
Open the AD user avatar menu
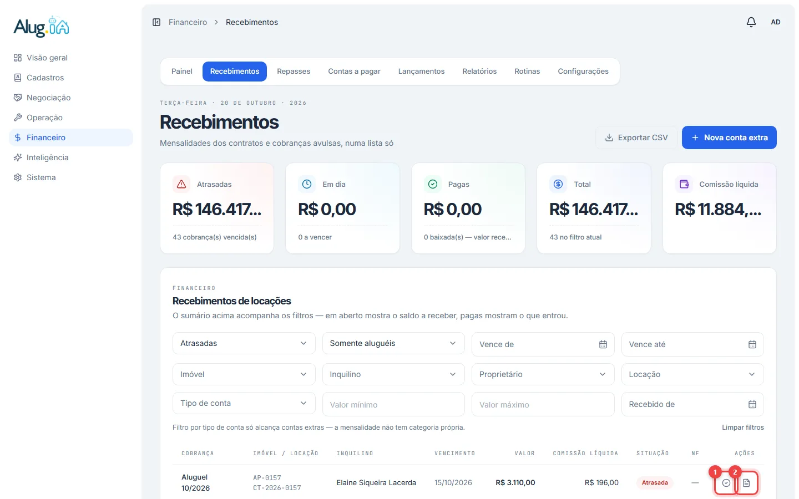pos(776,22)
